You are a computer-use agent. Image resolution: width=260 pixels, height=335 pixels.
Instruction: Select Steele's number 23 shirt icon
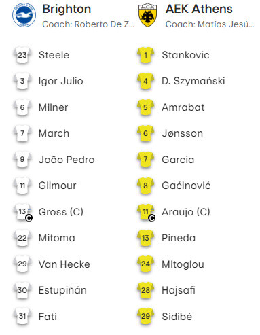click(x=22, y=55)
